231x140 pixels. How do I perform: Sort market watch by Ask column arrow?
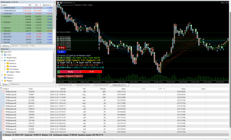coord(40,5)
